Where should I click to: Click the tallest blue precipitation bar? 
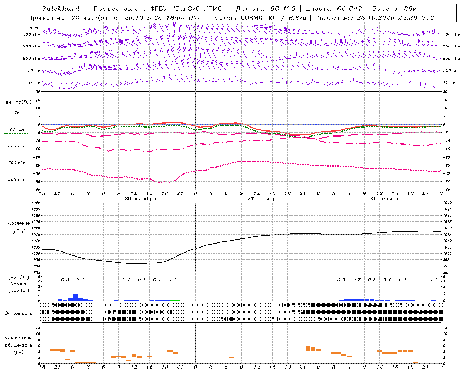75,297
